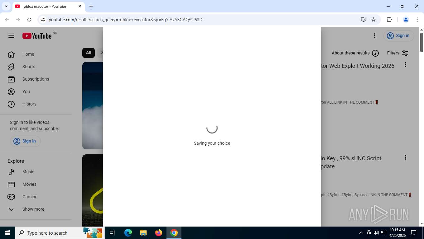Show hidden system tray icons
The image size is (424, 239).
pyautogui.click(x=361, y=233)
